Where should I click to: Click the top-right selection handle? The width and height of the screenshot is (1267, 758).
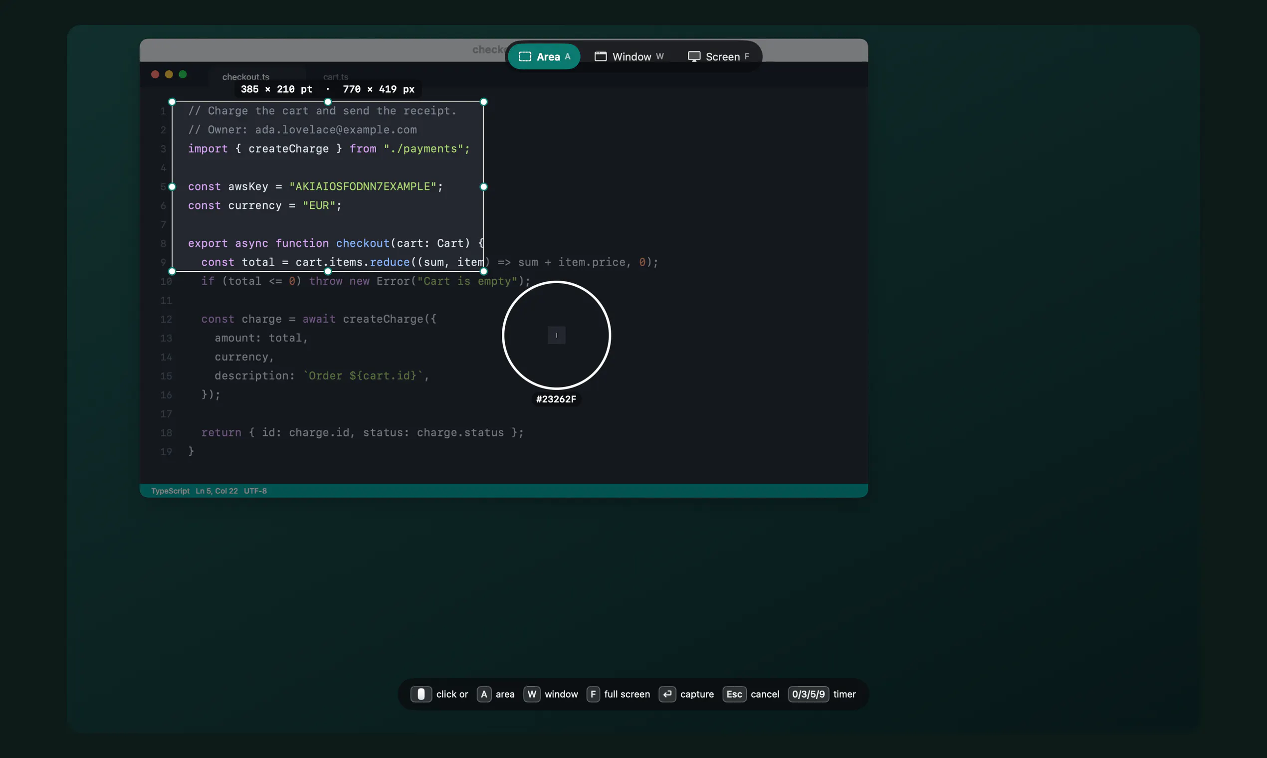(484, 102)
